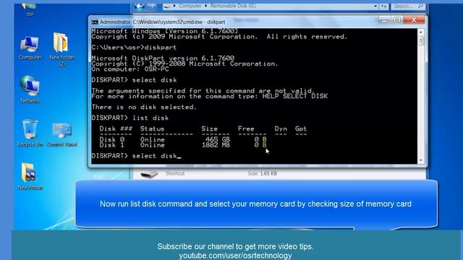The width and height of the screenshot is (463, 260).
Task: Click the 'DISKPART> list disk' line
Action: (130, 118)
